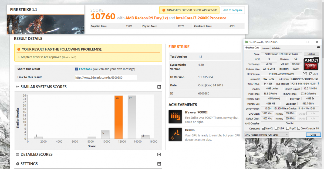This screenshot has height=169, width=324.
Task: Click the Close button in GPU-Z
Action: click(313, 135)
